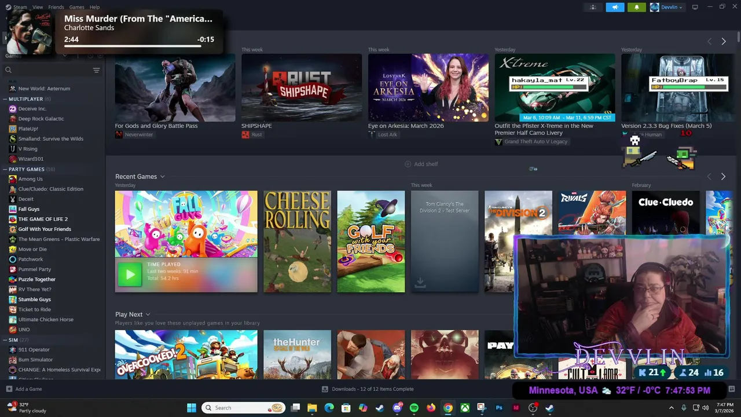Click the Downloads status icon
The image size is (741, 417).
click(x=325, y=389)
